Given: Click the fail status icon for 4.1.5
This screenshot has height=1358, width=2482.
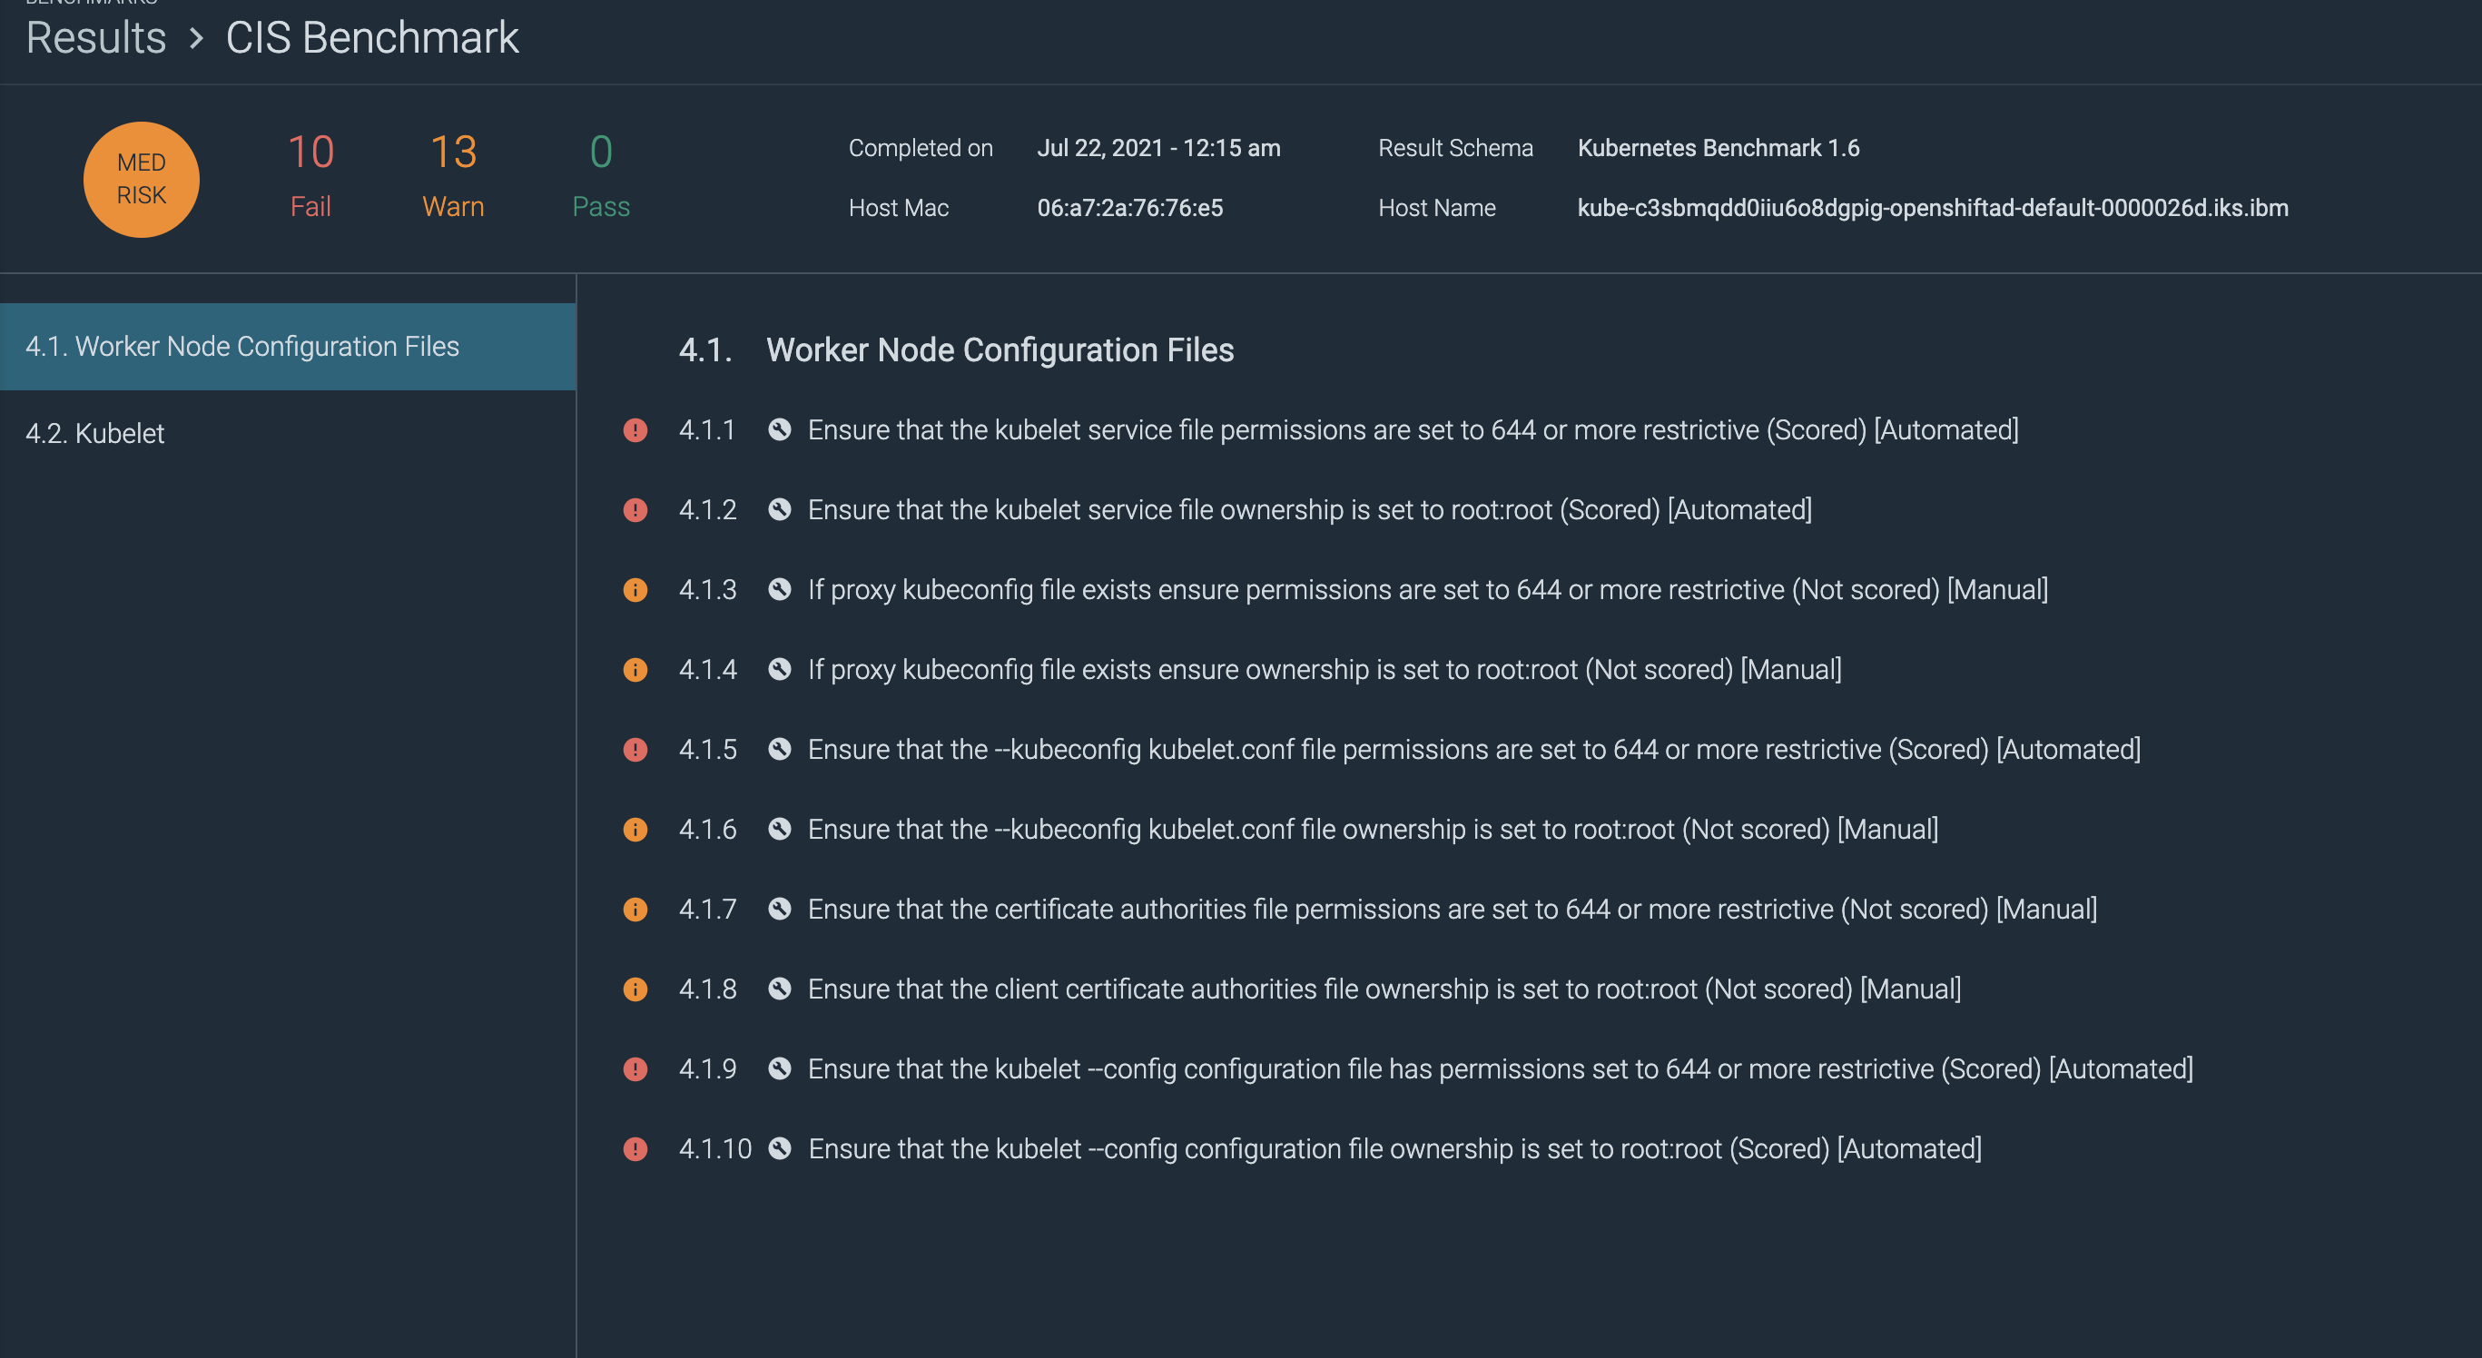Looking at the screenshot, I should (x=635, y=749).
